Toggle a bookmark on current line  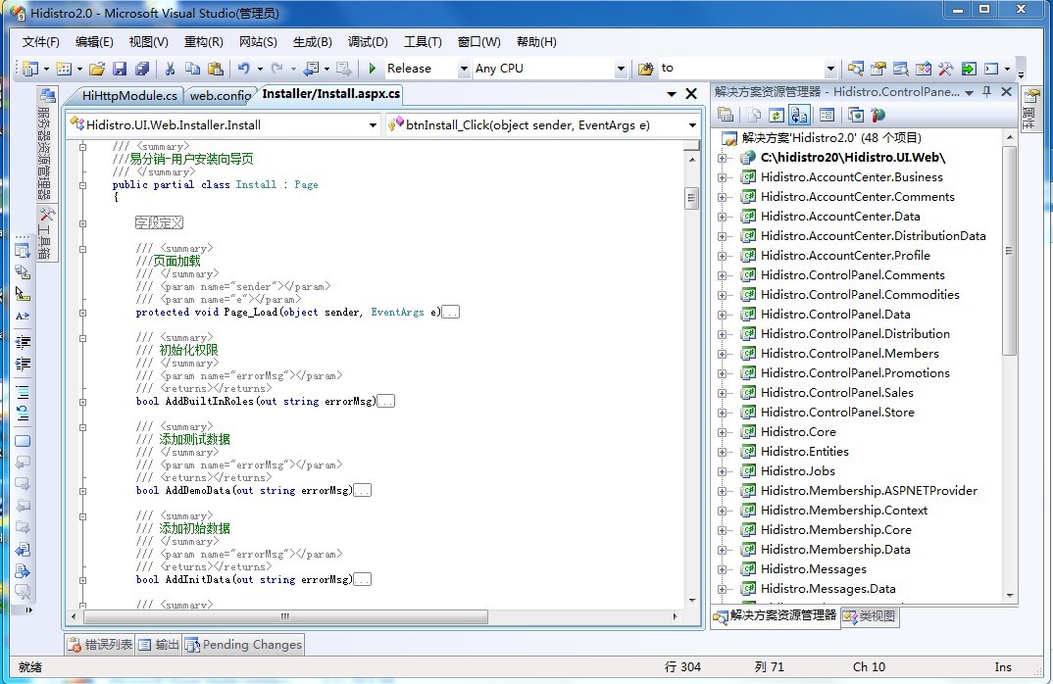coord(23,441)
